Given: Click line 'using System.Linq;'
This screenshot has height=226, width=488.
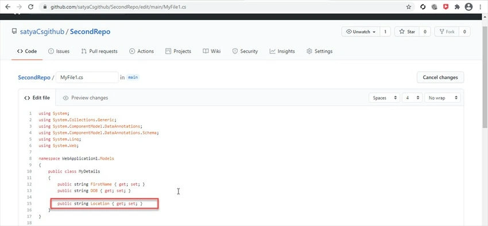Looking at the screenshot, I should [x=60, y=139].
